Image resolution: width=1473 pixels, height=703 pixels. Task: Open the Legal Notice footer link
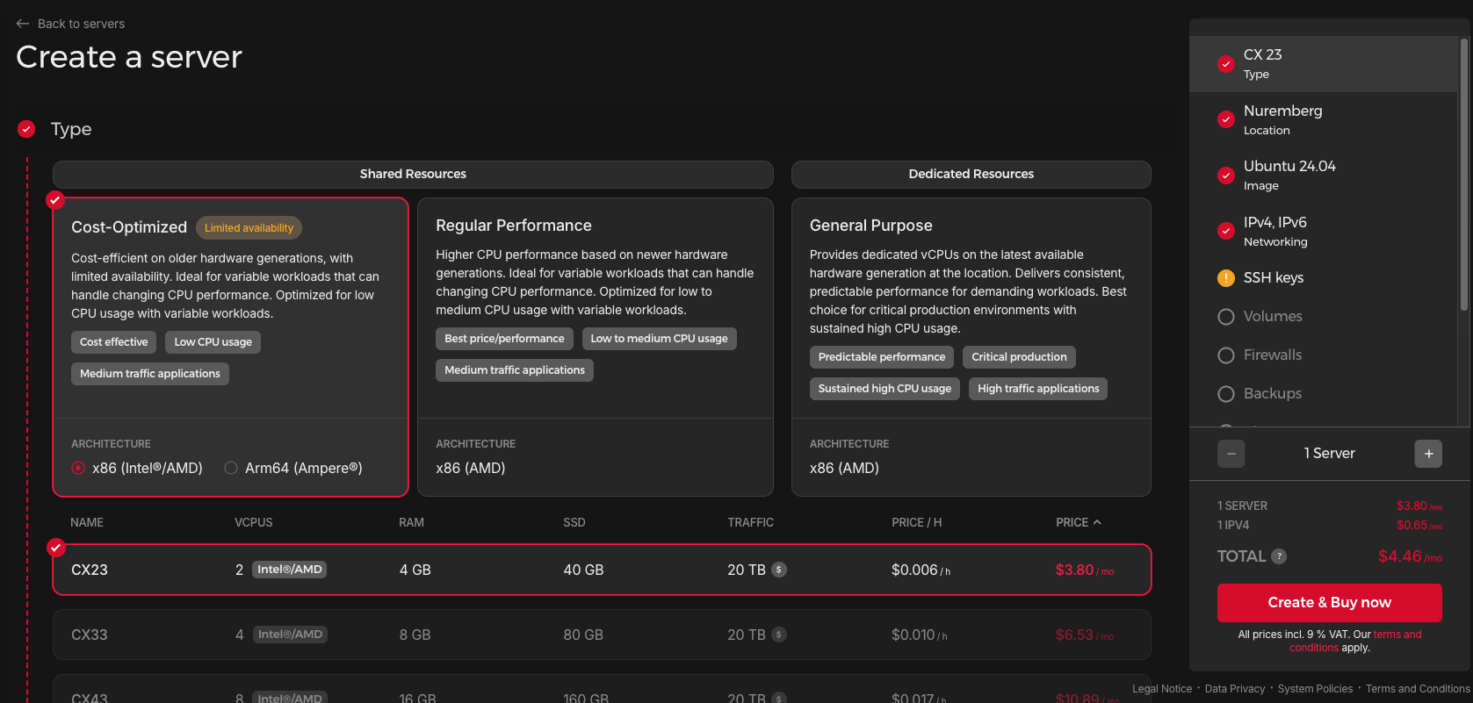(1162, 689)
